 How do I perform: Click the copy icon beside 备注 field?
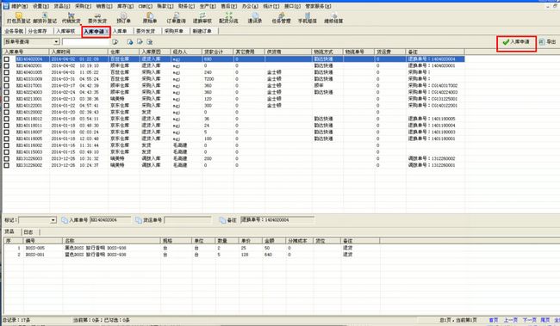(222, 220)
